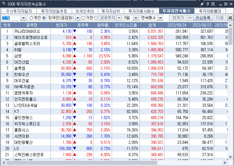Image resolution: width=234 pixels, height=166 pixels.
Task: Click the vertical scrollbar down arrow
Action: point(230,157)
